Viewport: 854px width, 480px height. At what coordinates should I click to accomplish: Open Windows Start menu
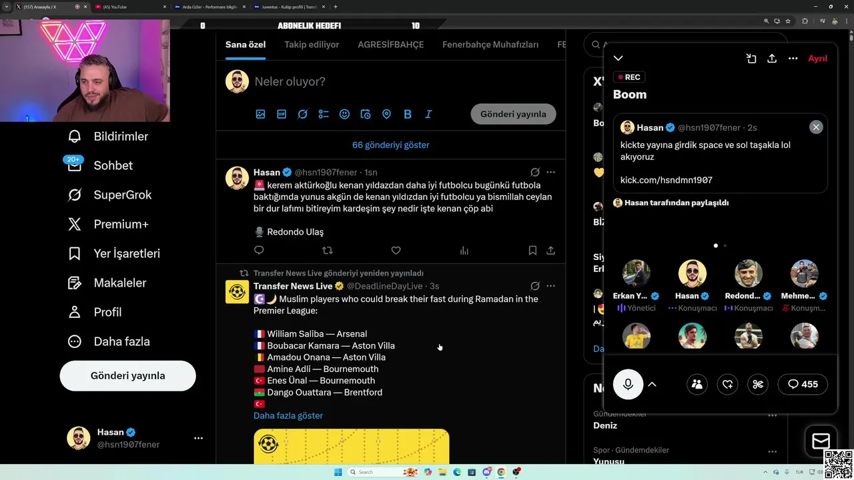[x=338, y=472]
